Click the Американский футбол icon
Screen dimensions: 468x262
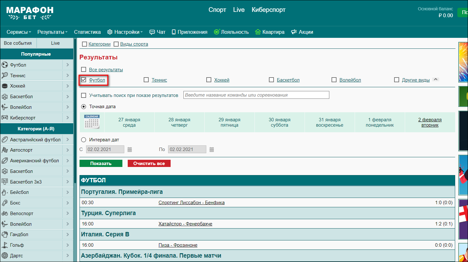coord(5,161)
